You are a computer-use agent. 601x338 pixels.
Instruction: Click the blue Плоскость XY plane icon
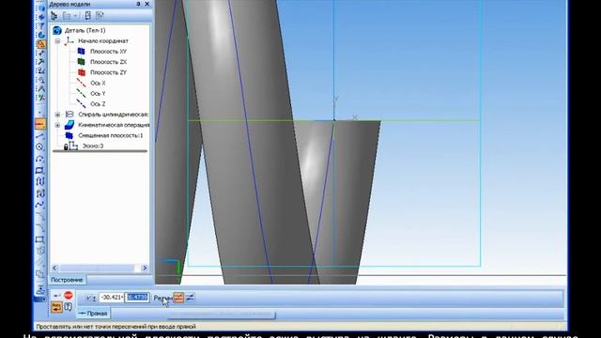point(82,51)
